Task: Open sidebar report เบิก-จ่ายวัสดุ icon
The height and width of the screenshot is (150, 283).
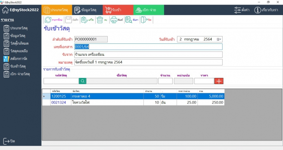Action: [6, 74]
